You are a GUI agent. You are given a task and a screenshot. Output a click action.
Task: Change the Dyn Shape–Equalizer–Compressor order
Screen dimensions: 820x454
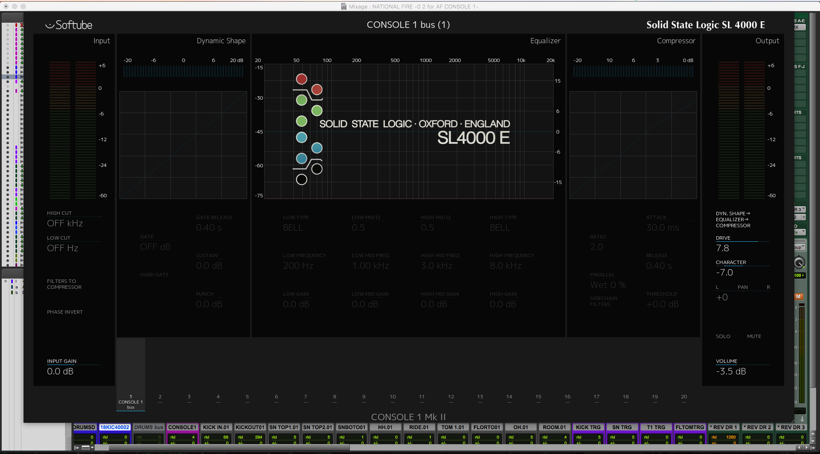coord(733,220)
